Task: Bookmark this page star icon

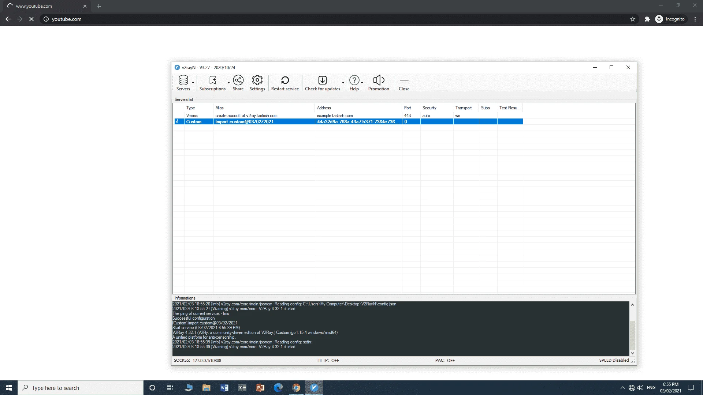Action: click(633, 19)
